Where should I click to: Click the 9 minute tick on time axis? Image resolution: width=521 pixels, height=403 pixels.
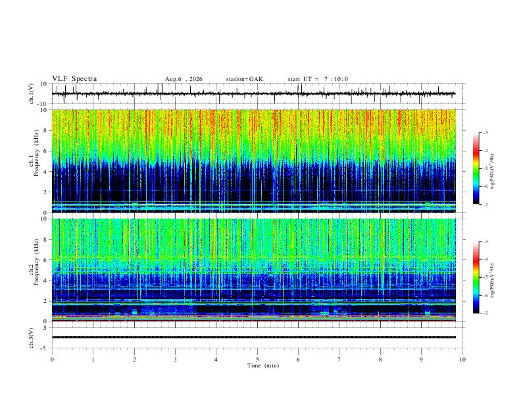[421, 360]
